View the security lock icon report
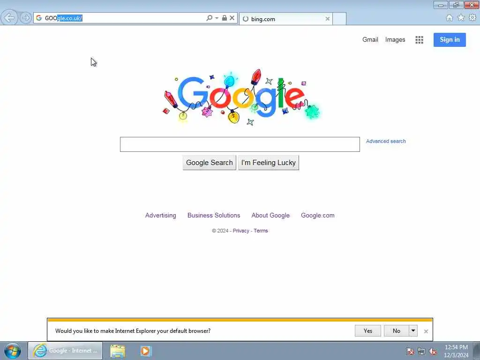 (x=225, y=18)
